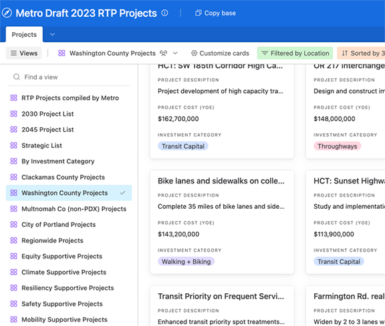
Task: Expand the view options chevron in toolbar
Action: (x=175, y=53)
